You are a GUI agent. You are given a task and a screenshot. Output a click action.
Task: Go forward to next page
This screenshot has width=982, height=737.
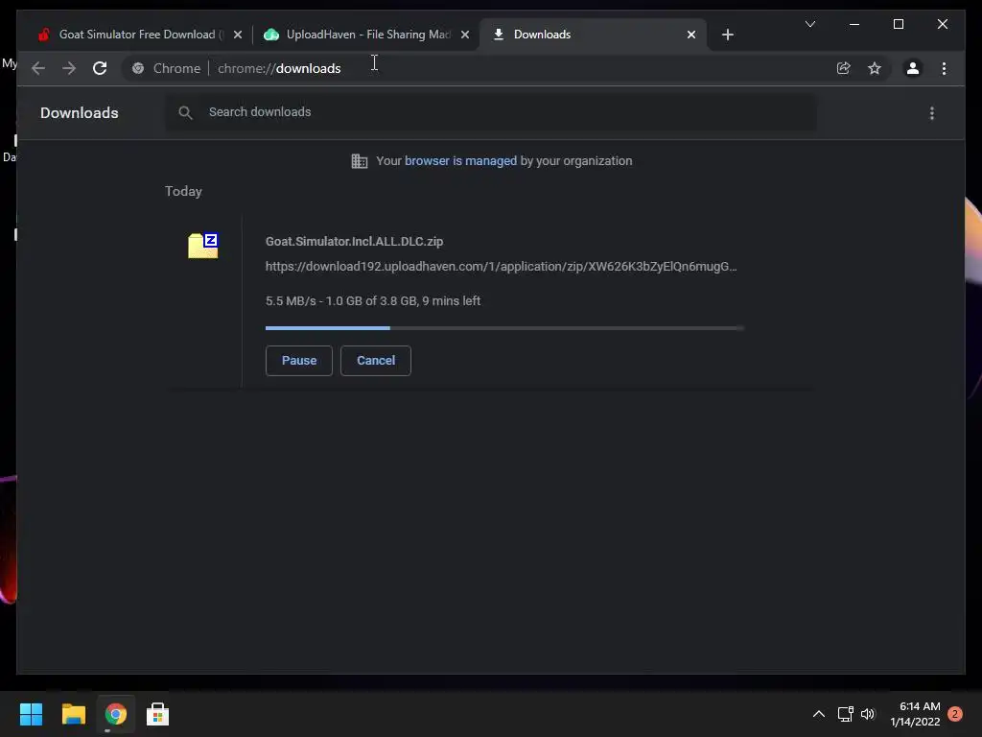point(69,68)
